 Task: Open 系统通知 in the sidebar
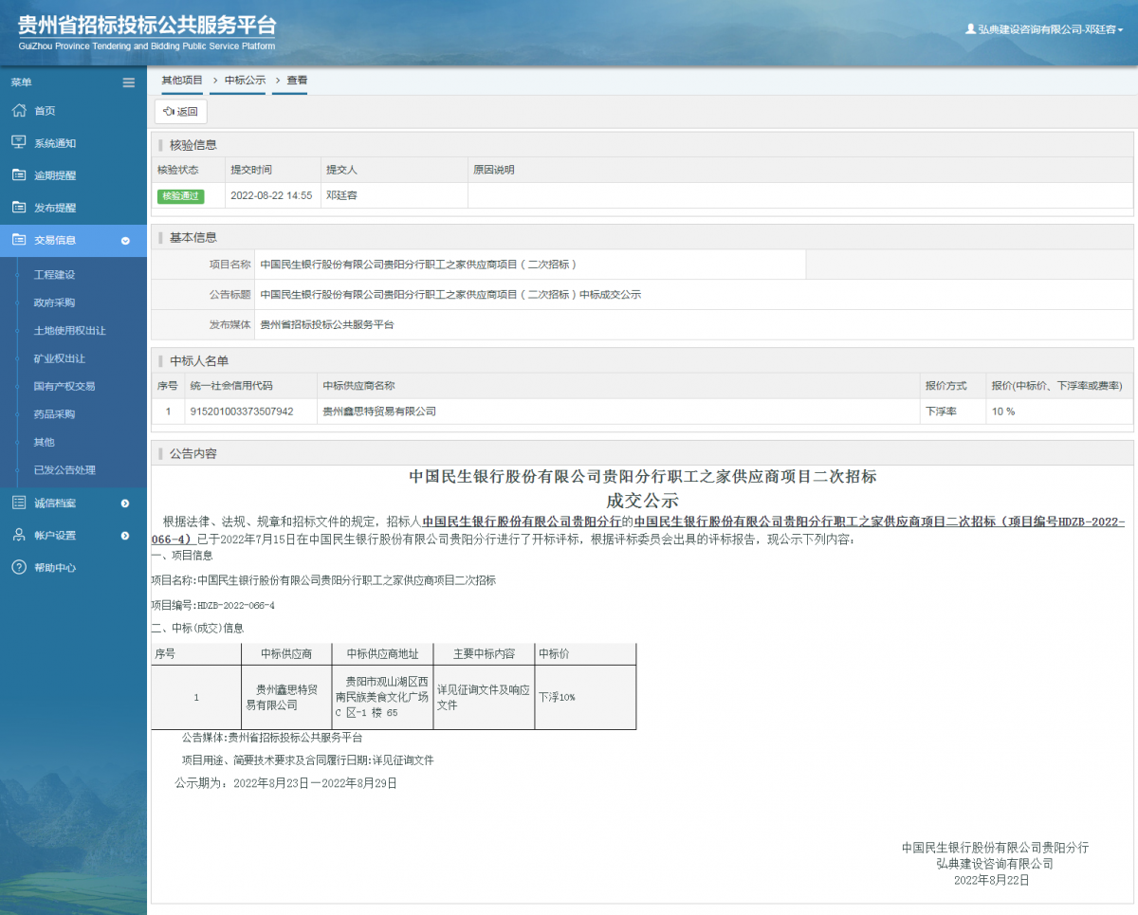[55, 143]
